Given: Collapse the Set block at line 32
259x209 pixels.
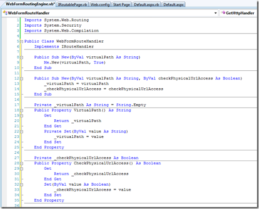Looking at the screenshot, I should pyautogui.click(x=21, y=185).
